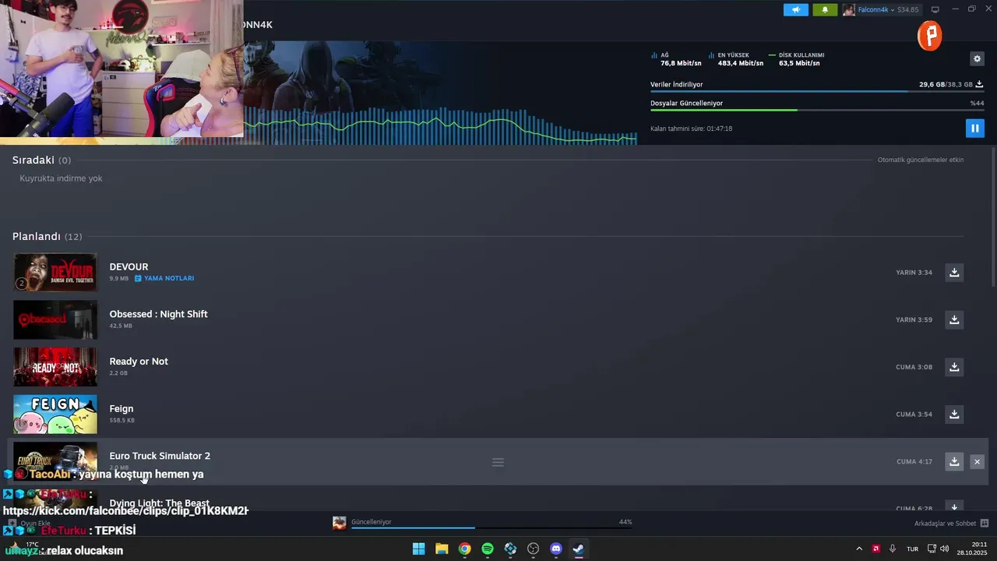The image size is (997, 561).
Task: Click the En Yüksek peak speed legend
Action: 735,59
